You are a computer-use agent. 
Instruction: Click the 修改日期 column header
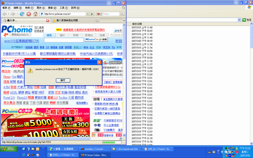(x=136, y=24)
